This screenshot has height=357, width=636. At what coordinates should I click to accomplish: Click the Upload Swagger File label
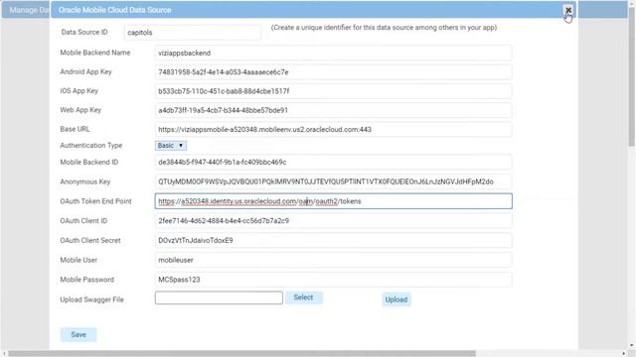(91, 299)
